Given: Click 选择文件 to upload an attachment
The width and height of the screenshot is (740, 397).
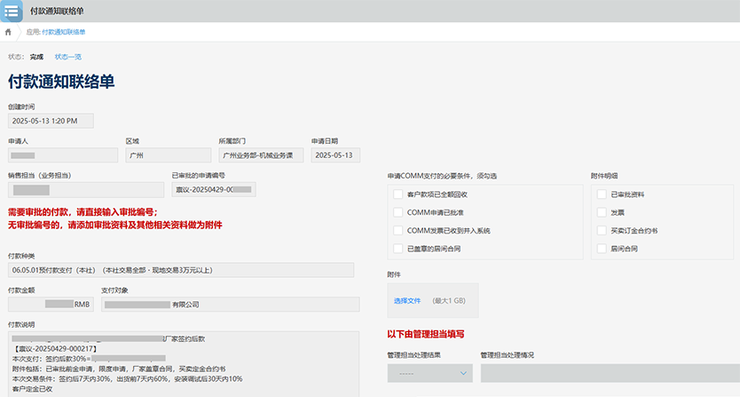Looking at the screenshot, I should 407,301.
